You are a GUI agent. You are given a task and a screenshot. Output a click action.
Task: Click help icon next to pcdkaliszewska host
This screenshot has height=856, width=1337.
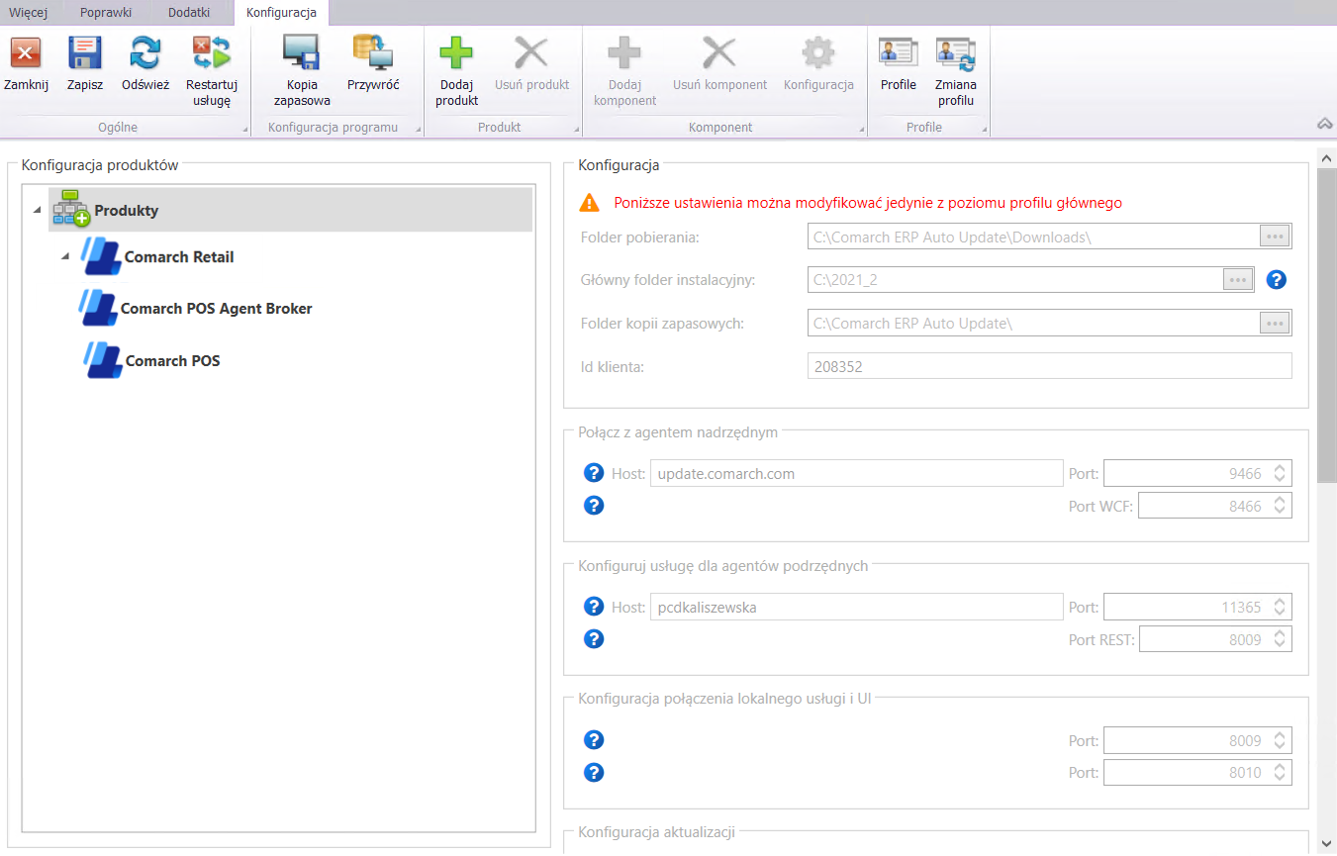(x=594, y=607)
